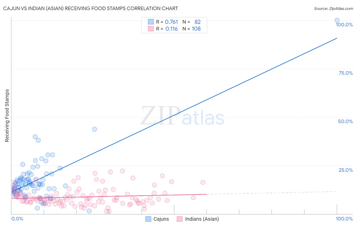Click the highest Cajun outlier near 44%

point(95,129)
